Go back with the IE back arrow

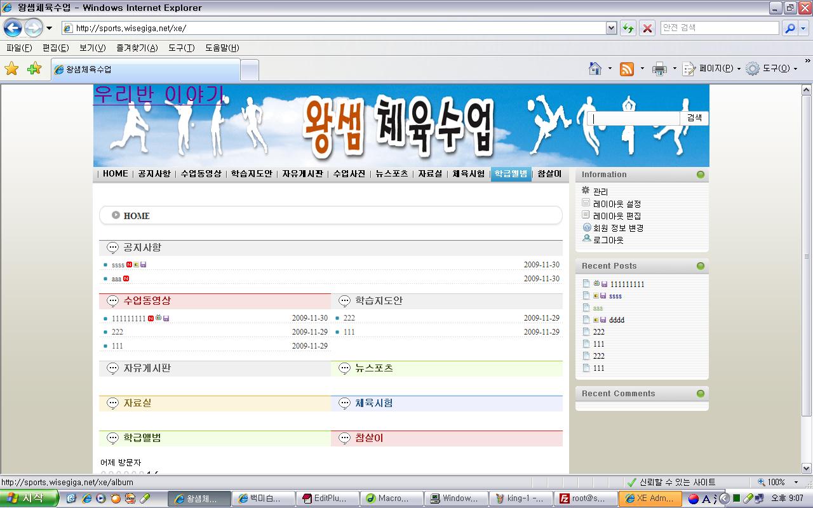(x=13, y=28)
